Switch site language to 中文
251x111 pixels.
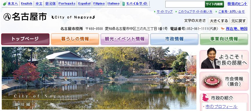pyautogui.click(x=39, y=3)
